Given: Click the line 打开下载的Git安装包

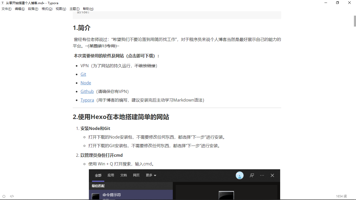Looking at the screenshot, I should [x=155, y=146].
